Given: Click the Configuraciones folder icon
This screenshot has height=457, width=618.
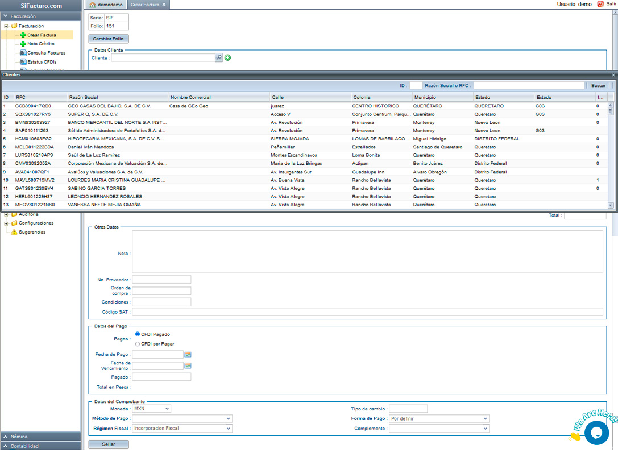Looking at the screenshot, I should pos(15,223).
